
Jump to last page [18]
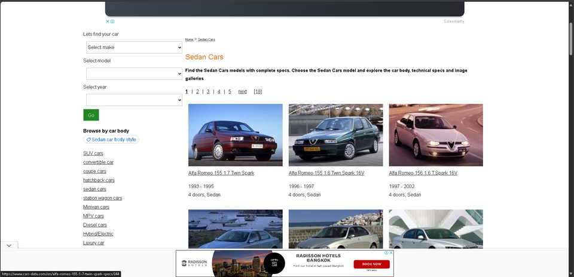pos(258,92)
